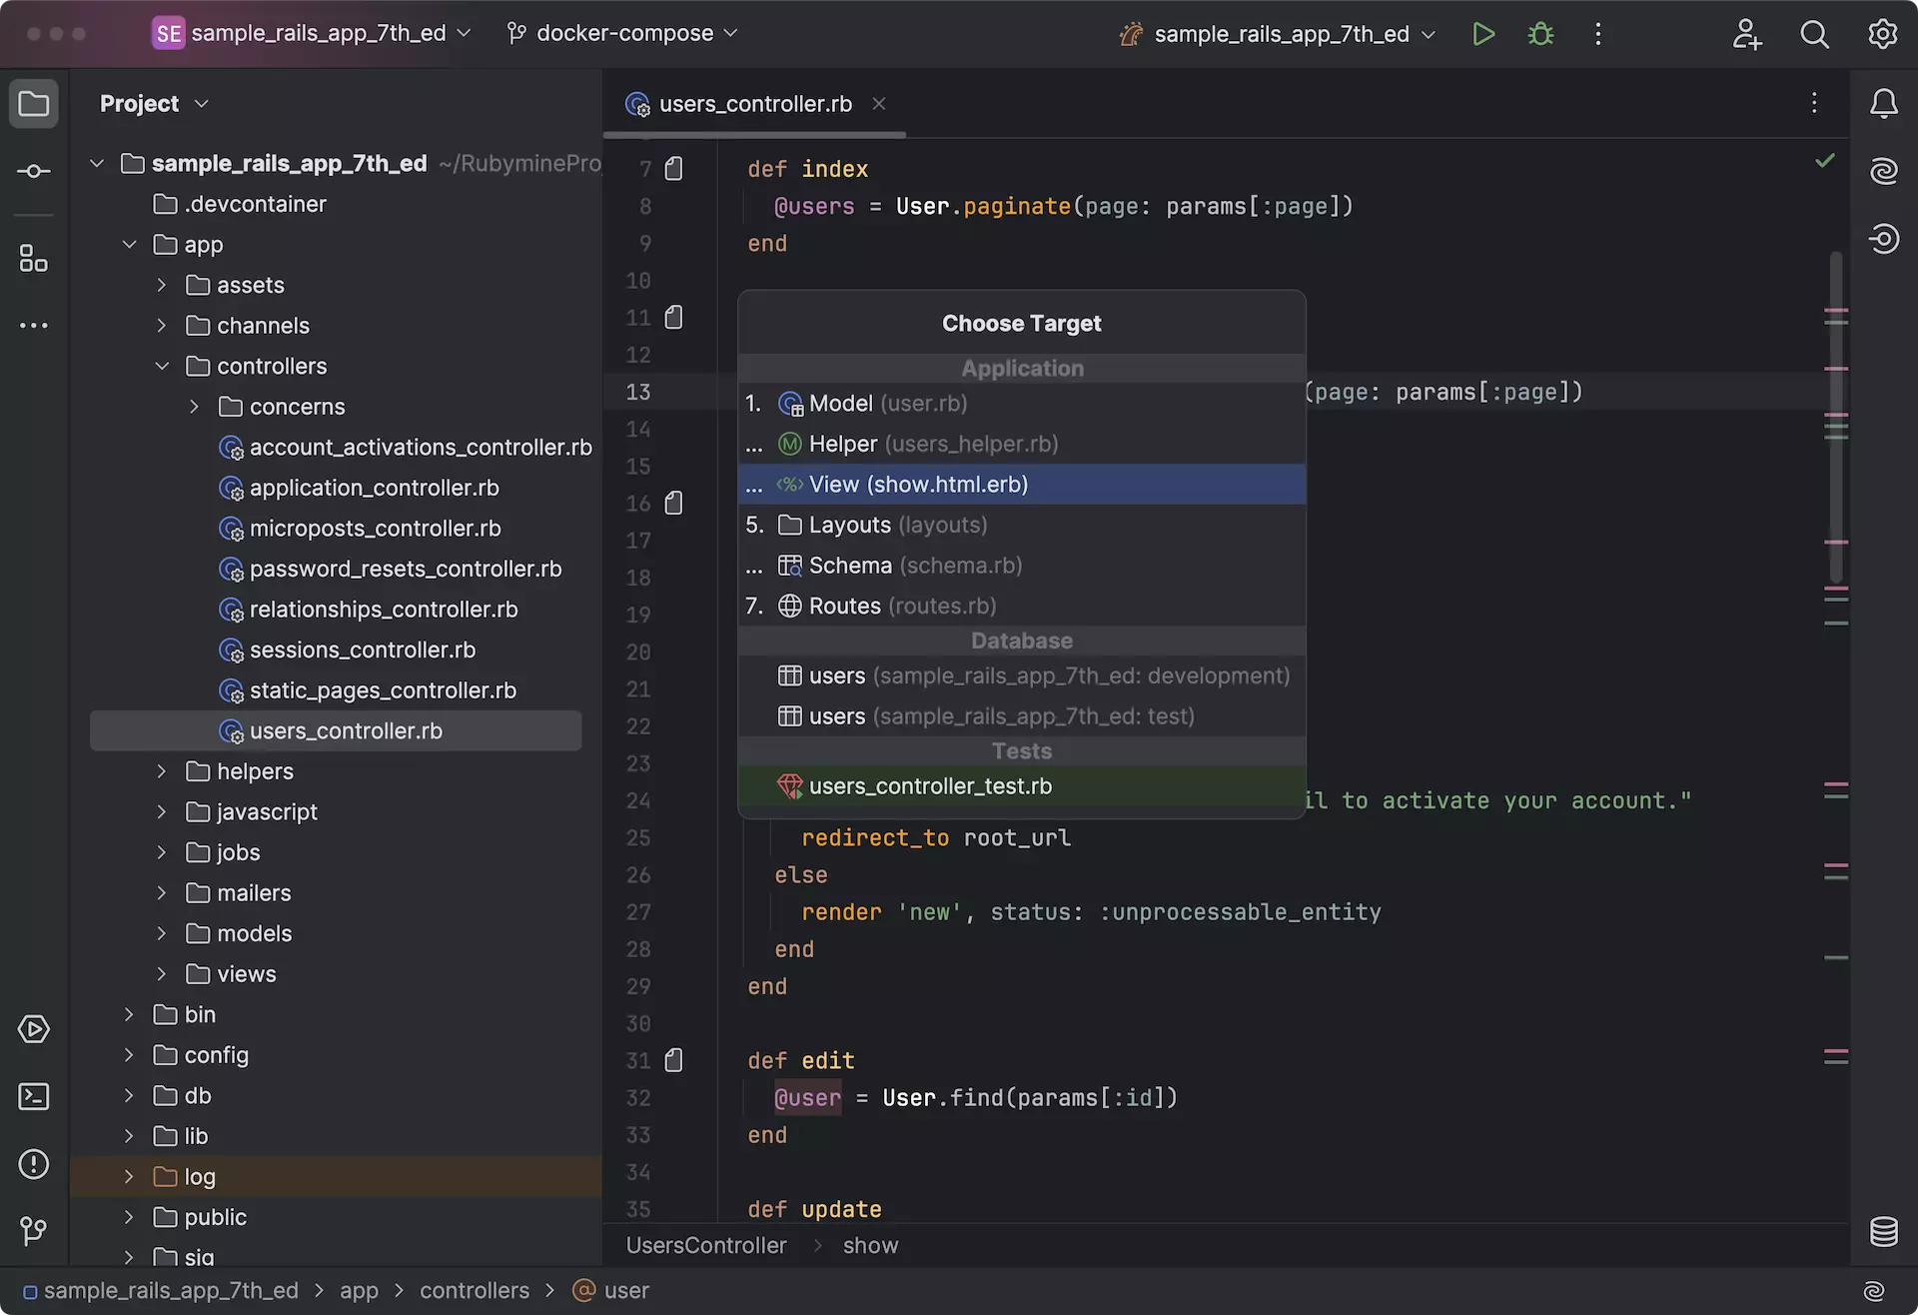Open the docker-compose branch dropdown
This screenshot has width=1918, height=1315.
click(624, 33)
